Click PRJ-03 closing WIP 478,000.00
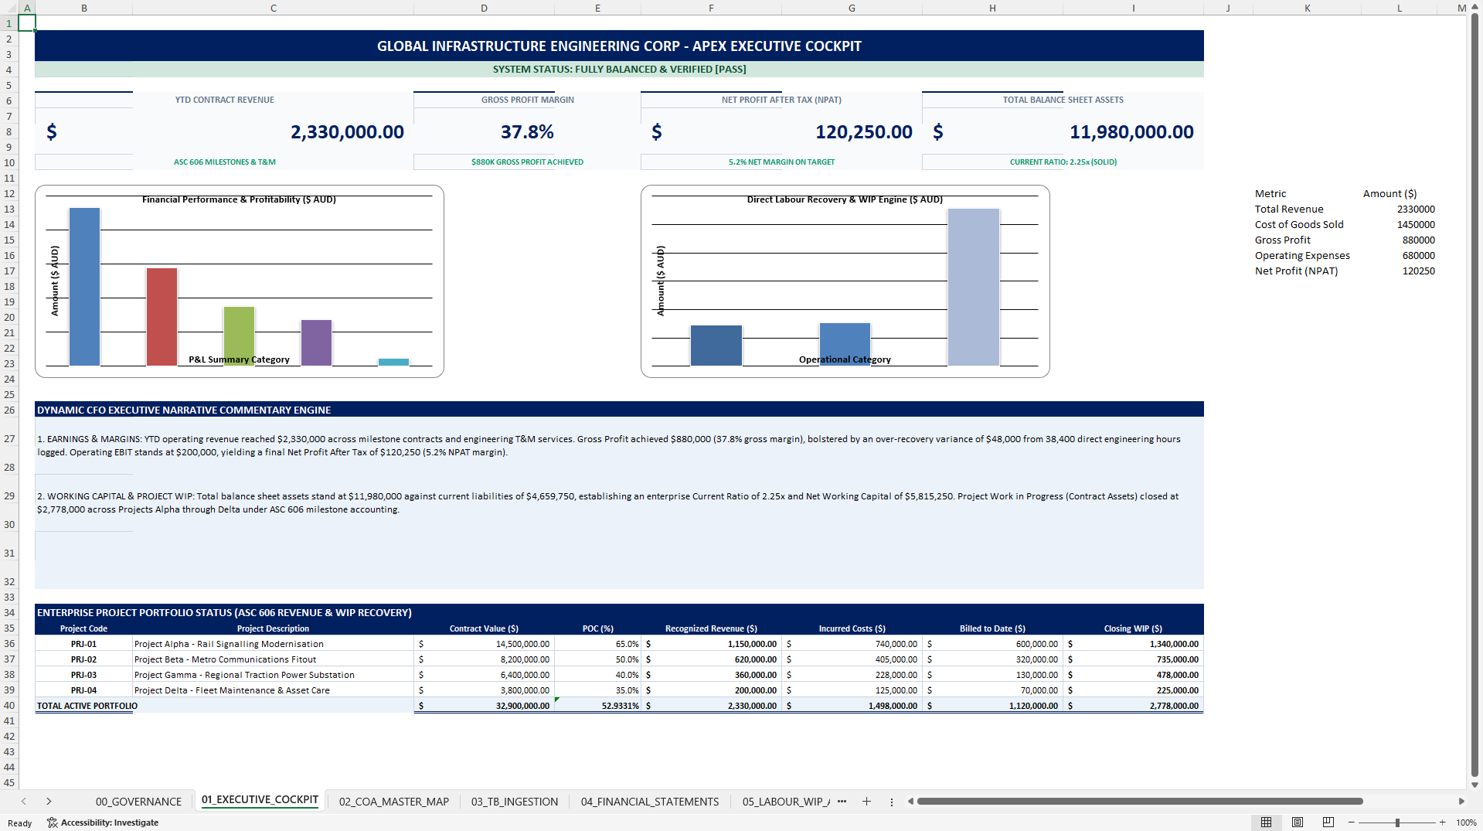The image size is (1483, 831). [1134, 675]
